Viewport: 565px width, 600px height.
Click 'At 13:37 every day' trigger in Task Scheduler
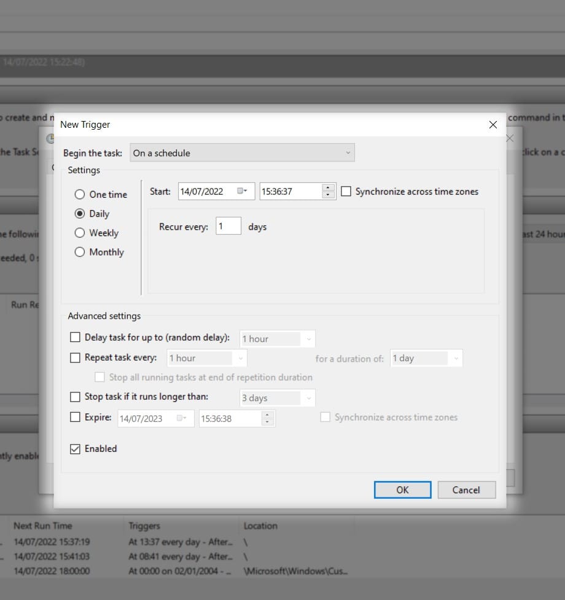point(181,542)
